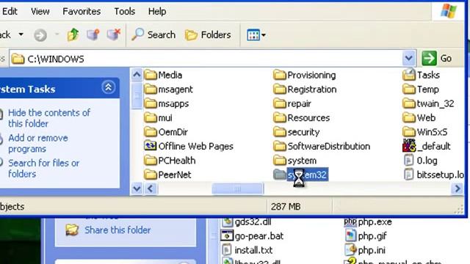
Task: Click the Up folder toolbar icon
Action: [73, 34]
